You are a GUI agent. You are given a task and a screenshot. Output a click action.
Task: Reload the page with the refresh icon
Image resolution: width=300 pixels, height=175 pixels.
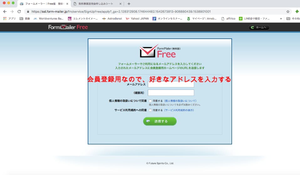tap(19, 12)
